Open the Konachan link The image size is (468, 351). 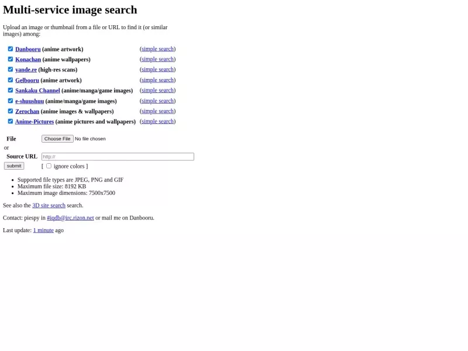coord(28,60)
